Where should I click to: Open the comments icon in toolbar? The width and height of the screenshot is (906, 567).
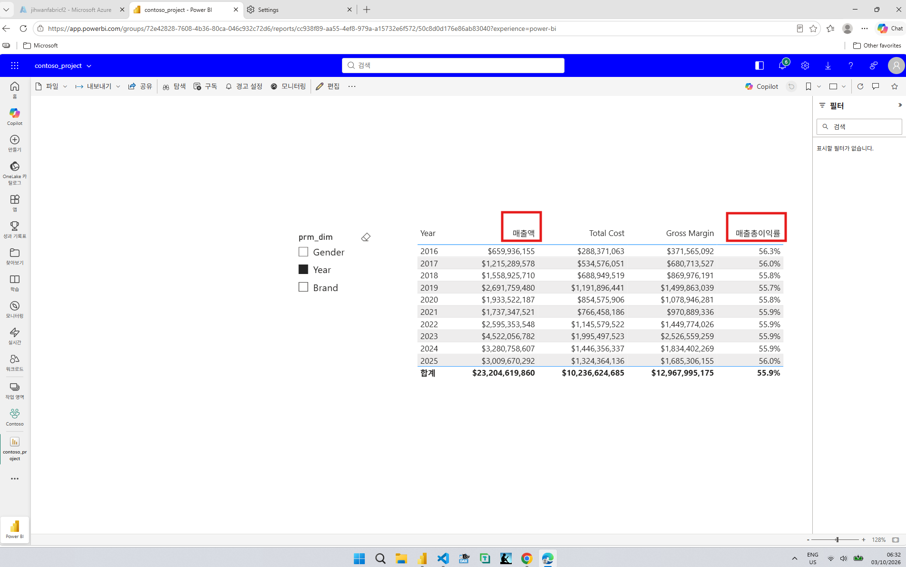pyautogui.click(x=876, y=86)
